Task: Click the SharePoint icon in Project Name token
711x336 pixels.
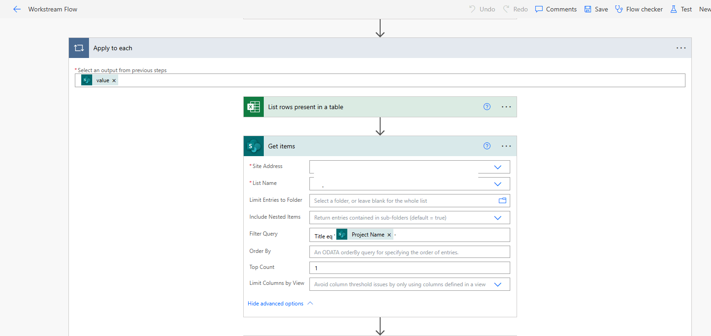Action: (x=342, y=235)
